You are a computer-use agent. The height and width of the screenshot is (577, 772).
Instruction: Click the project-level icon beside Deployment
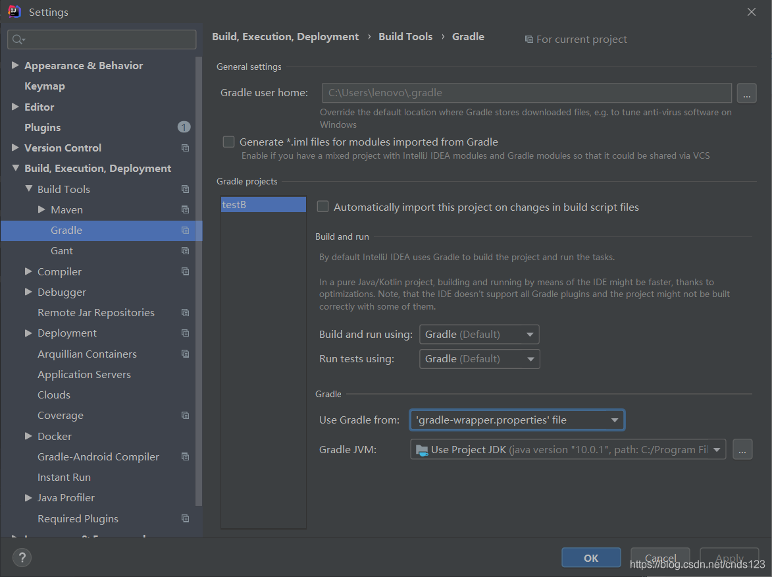(x=185, y=333)
